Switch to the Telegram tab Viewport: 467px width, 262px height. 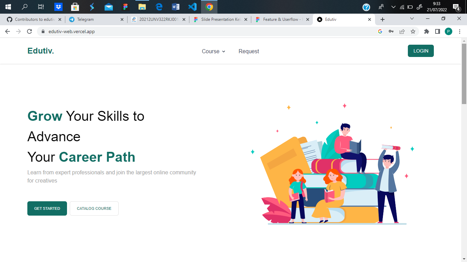point(96,19)
